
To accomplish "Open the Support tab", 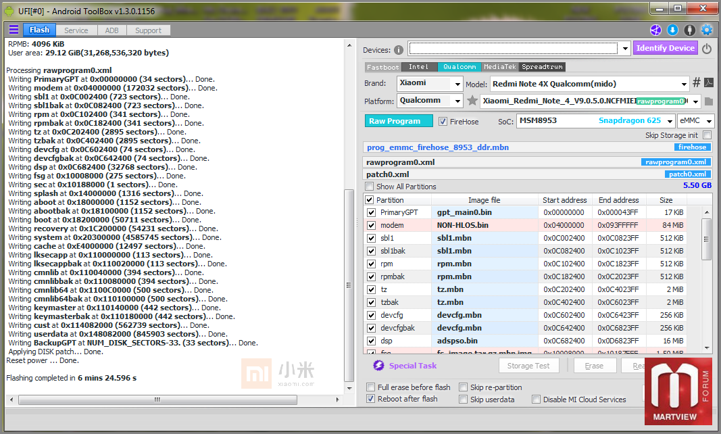I will [148, 30].
